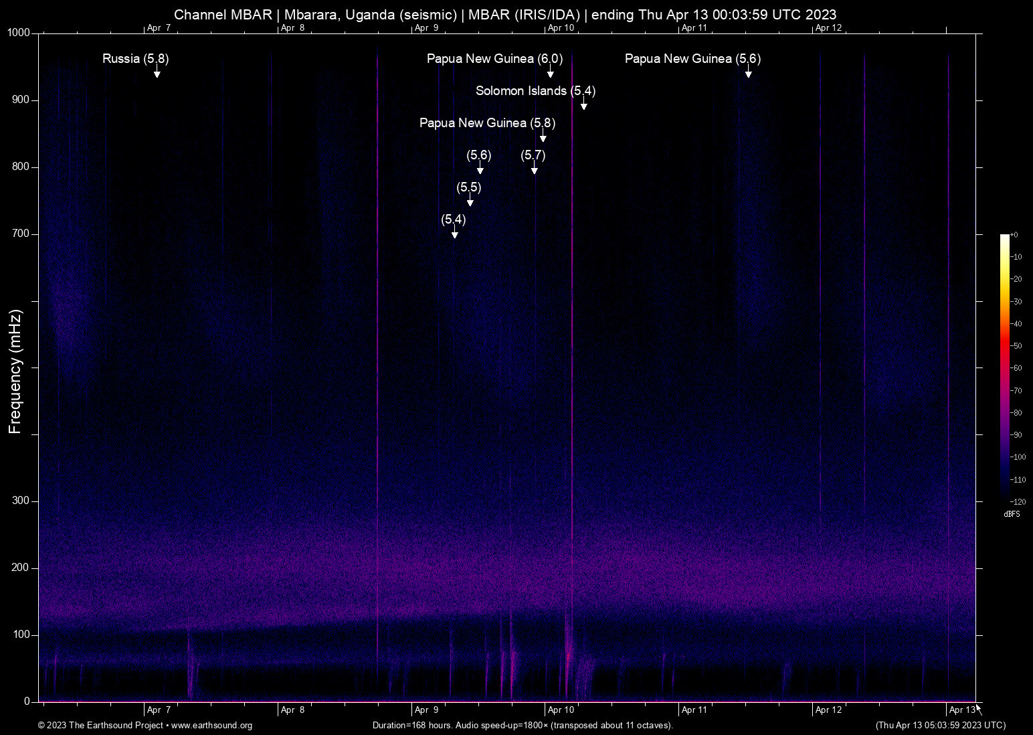Select the (5.5) event marker arrow
Viewport: 1033px width, 735px height.
(469, 200)
